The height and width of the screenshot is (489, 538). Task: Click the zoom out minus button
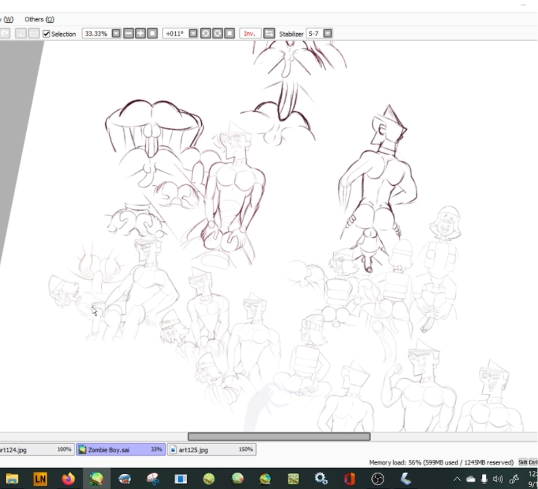[129, 33]
